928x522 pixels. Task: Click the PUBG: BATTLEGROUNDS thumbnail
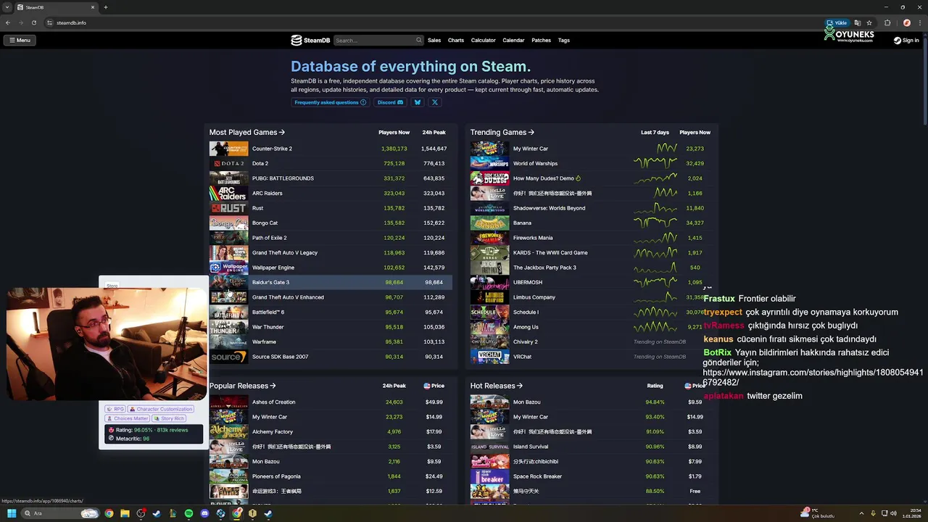point(228,178)
